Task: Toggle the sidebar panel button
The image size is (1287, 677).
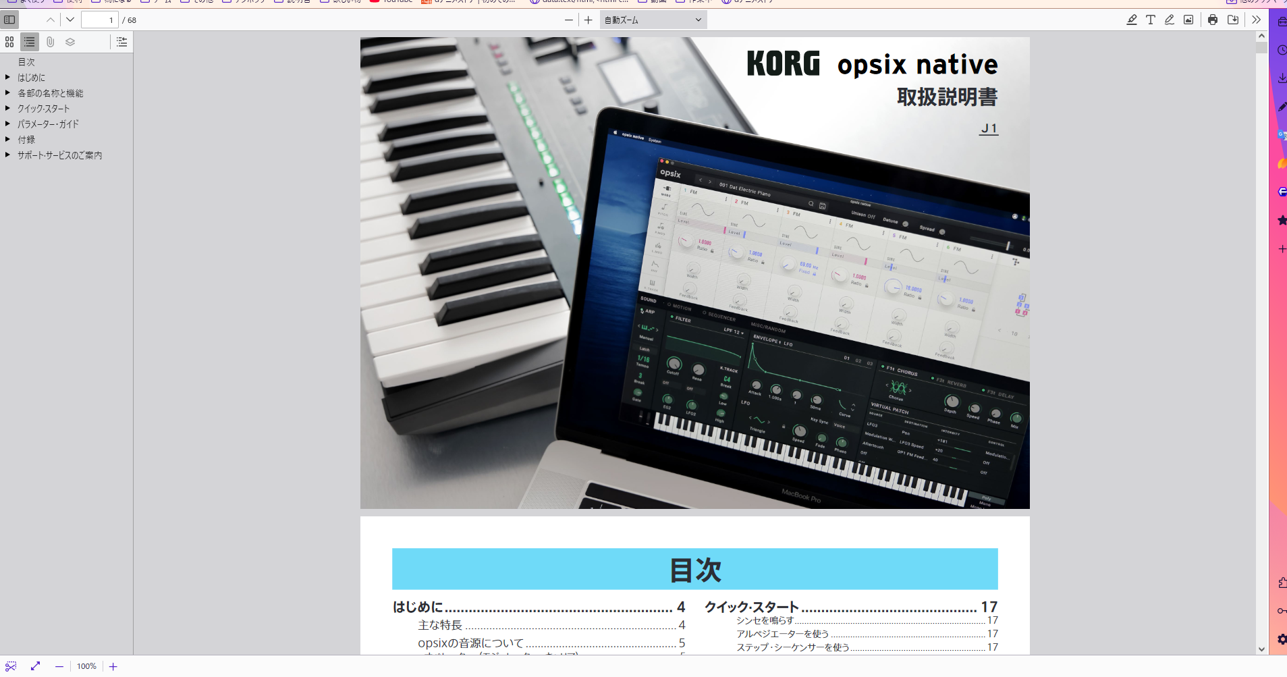Action: click(x=9, y=20)
